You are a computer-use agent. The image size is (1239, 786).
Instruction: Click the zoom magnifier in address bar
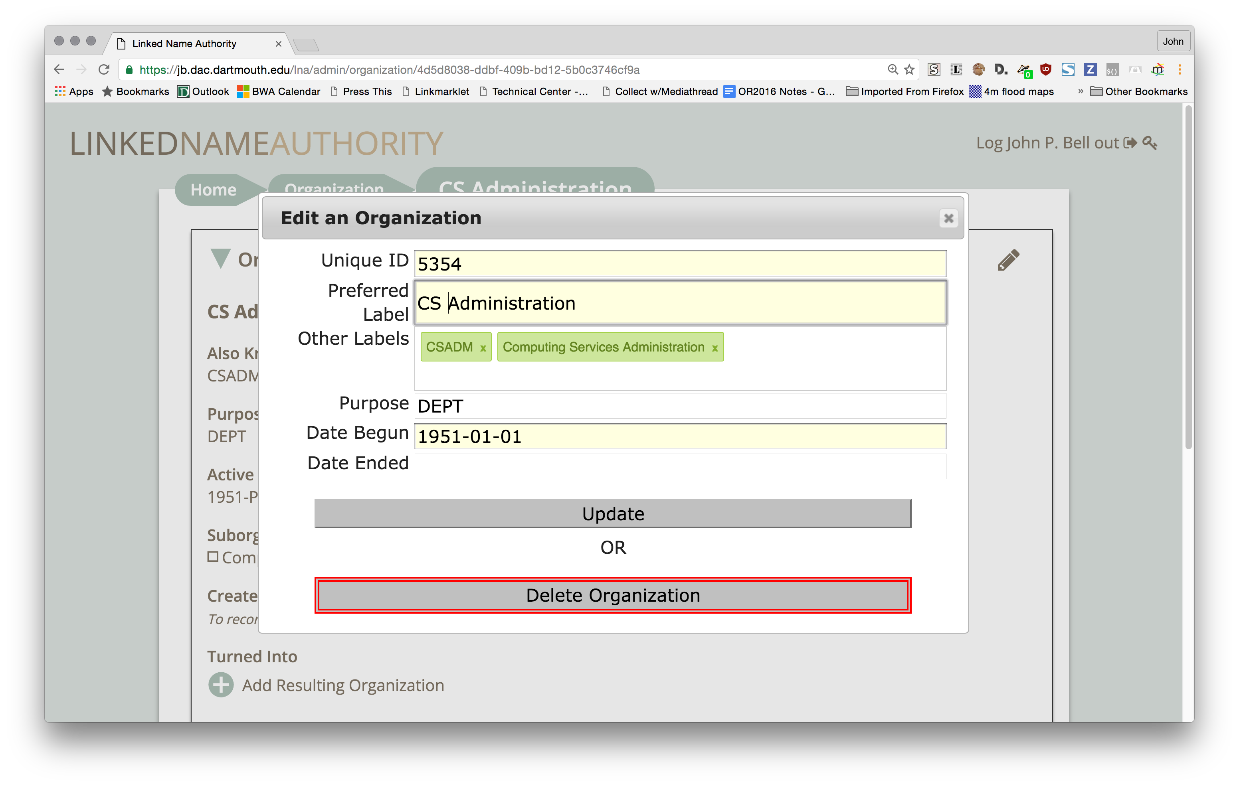[892, 69]
